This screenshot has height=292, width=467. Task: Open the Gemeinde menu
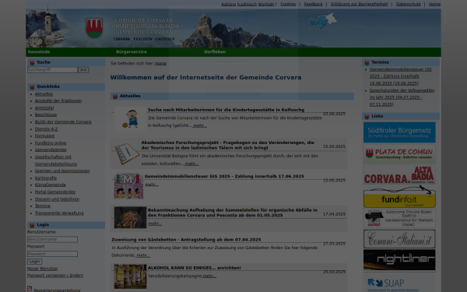pyautogui.click(x=39, y=52)
